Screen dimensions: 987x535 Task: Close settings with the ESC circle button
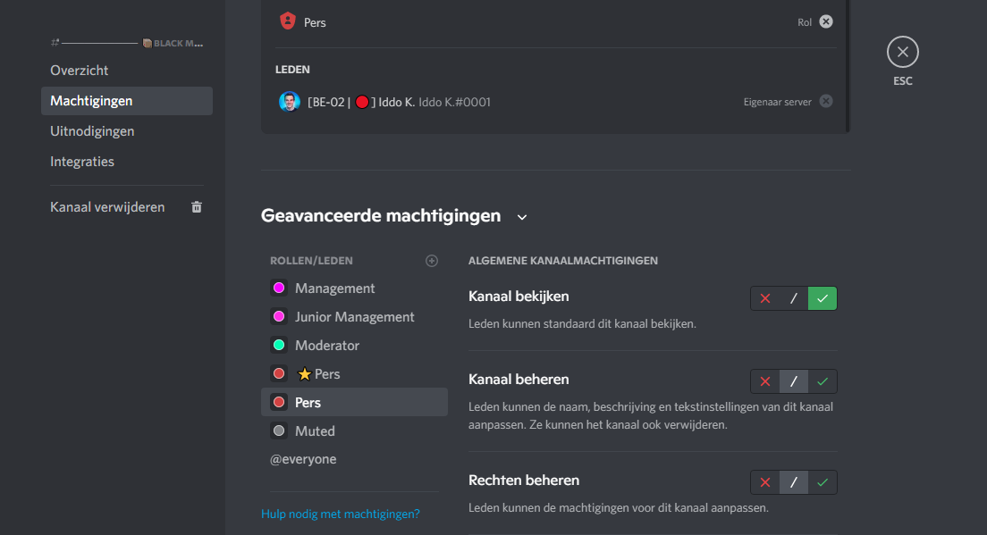902,53
